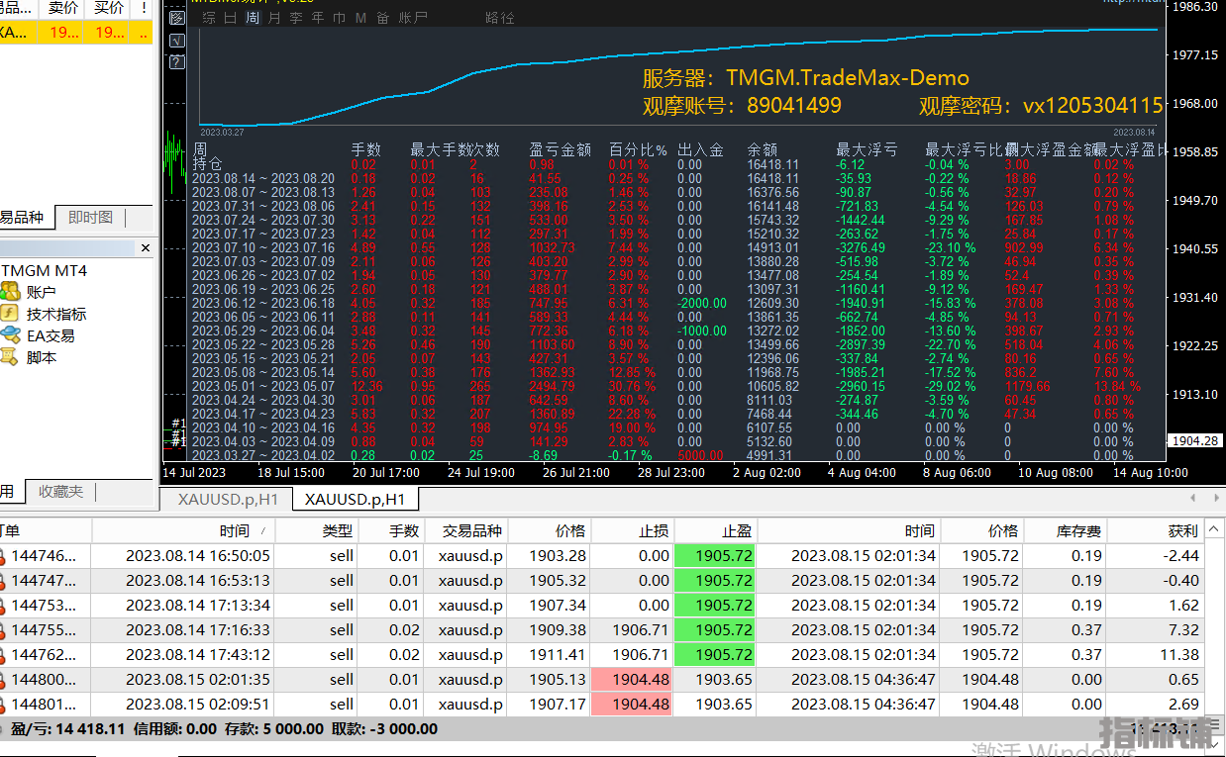1226x757 pixels.
Task: Select the 备 statistics tab
Action: tap(382, 18)
